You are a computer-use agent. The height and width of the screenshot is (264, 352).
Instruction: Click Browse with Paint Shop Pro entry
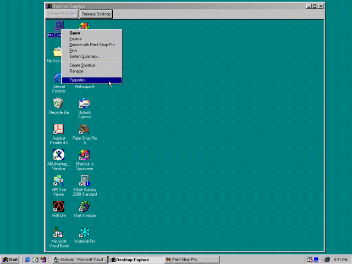pyautogui.click(x=92, y=45)
